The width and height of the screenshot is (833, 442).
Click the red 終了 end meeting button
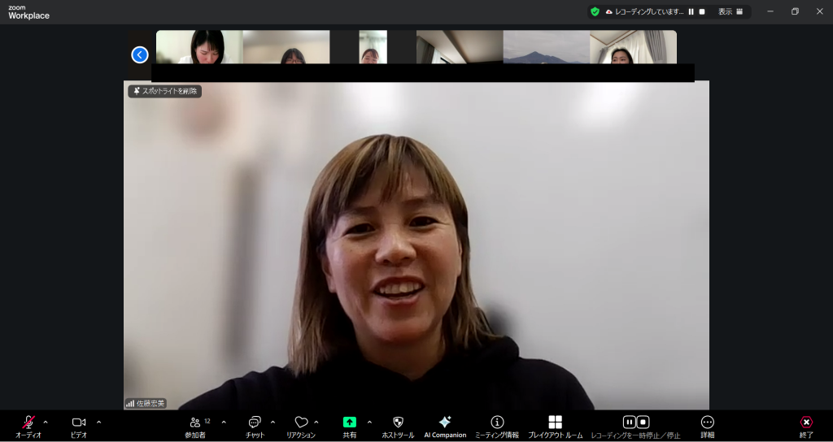[806, 422]
